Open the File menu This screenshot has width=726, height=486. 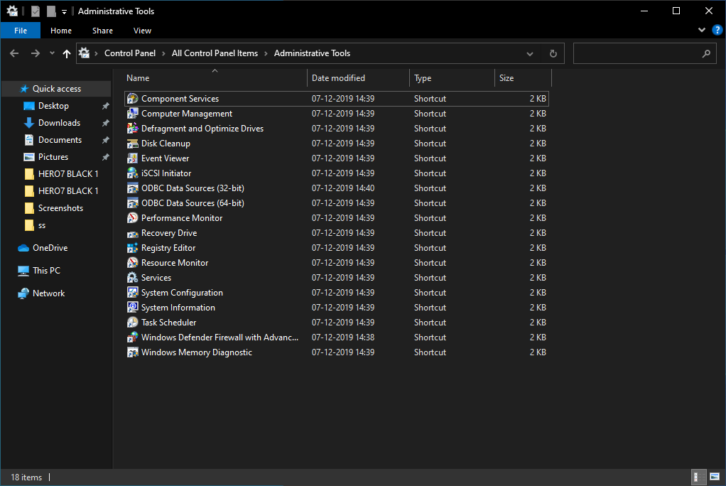(x=21, y=31)
